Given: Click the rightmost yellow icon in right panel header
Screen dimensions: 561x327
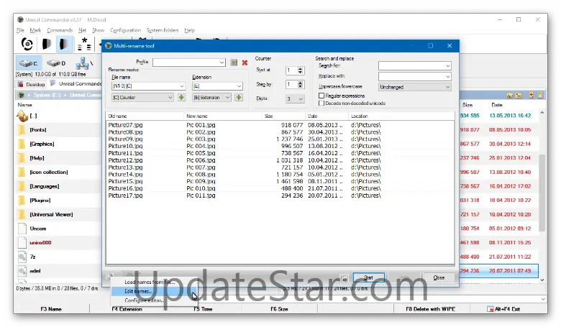Looking at the screenshot, I should click(x=540, y=95).
